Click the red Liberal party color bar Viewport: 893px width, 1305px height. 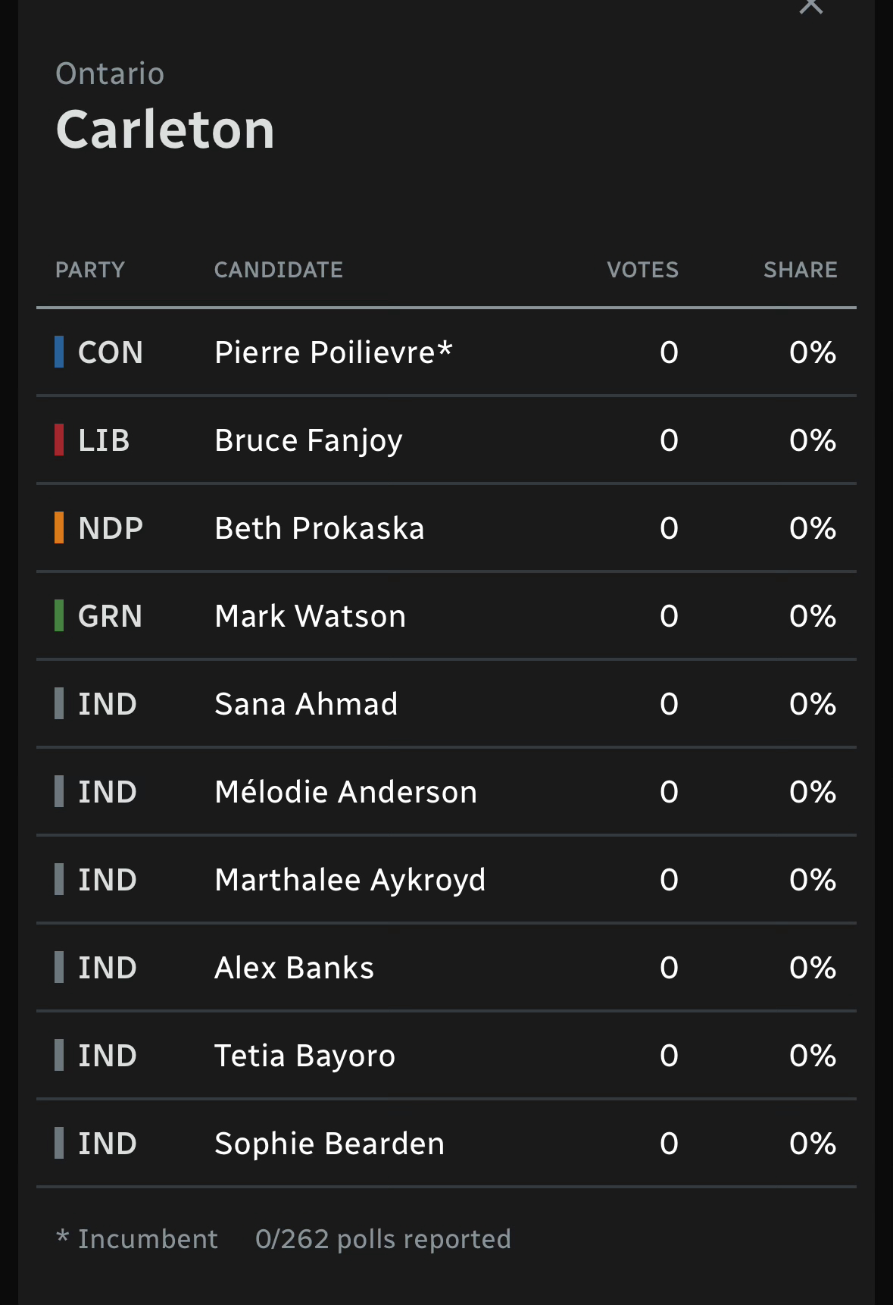[59, 440]
